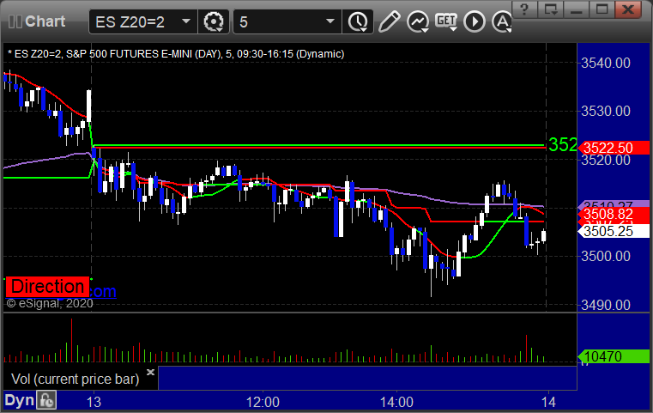Click the Vol (current price bar) label

[x=75, y=379]
